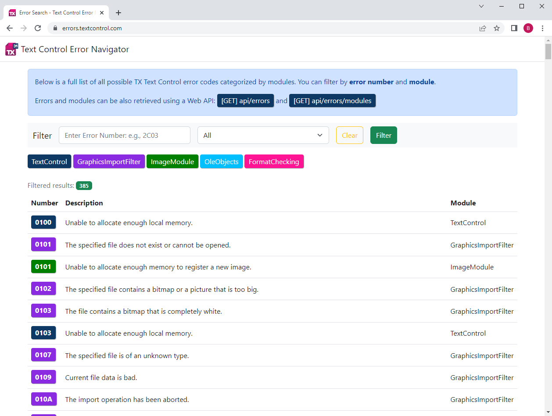Click 'register a new image' description
Image resolution: width=552 pixels, height=416 pixels.
(x=158, y=267)
